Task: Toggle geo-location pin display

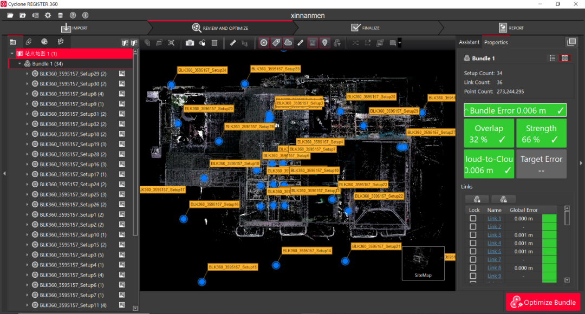Action: [x=325, y=43]
